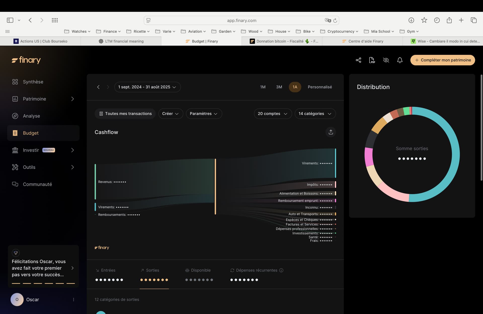Select the 3M period option

pyautogui.click(x=279, y=87)
